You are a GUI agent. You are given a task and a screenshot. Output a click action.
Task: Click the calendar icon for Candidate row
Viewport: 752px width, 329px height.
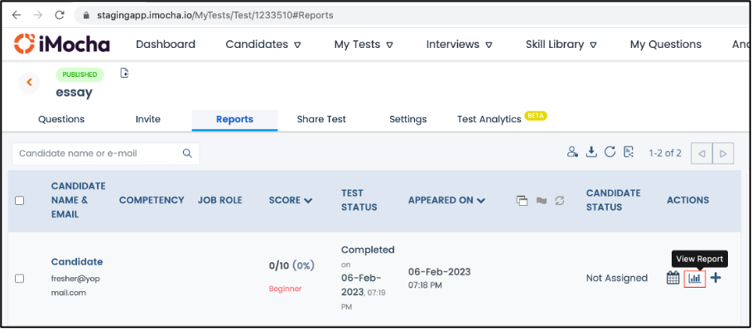click(x=672, y=278)
